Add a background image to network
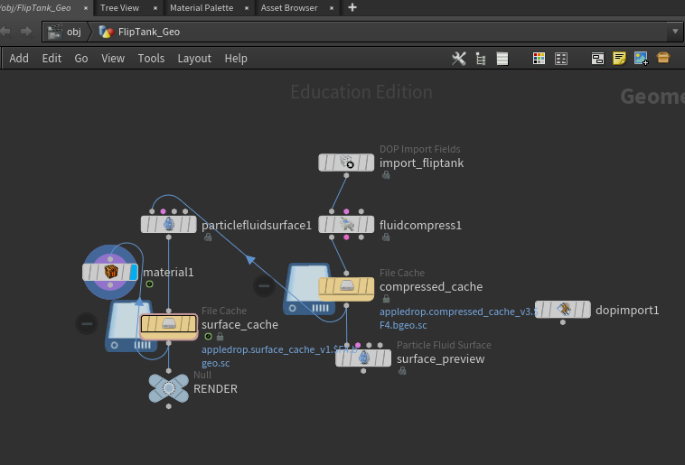685x465 pixels. coord(641,59)
